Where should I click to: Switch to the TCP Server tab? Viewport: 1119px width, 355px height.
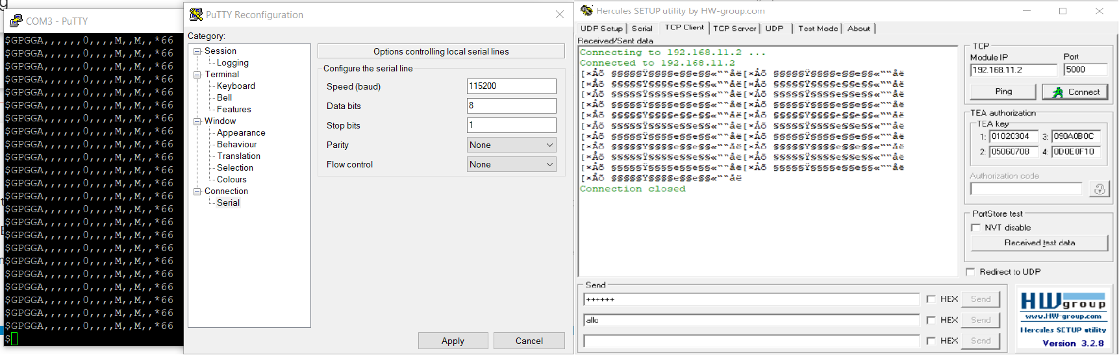click(735, 29)
